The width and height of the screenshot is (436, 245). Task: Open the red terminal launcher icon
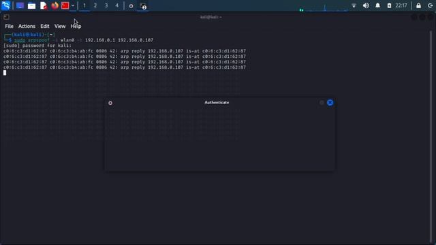tap(65, 5)
